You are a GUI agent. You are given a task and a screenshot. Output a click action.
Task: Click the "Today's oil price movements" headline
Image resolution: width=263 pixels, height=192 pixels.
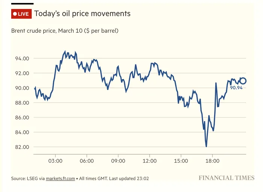click(x=82, y=14)
